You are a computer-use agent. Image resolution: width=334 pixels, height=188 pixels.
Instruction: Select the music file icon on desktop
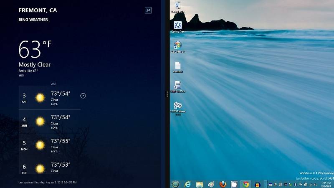(x=178, y=86)
